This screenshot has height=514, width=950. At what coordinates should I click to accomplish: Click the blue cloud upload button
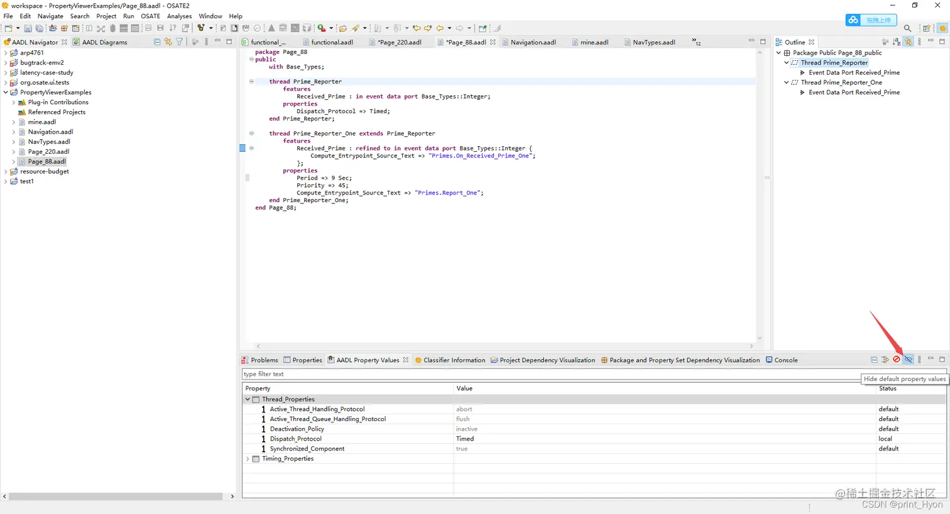point(871,20)
